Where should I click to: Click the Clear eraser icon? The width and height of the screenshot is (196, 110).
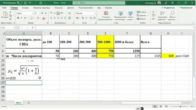(x=153, y=19)
